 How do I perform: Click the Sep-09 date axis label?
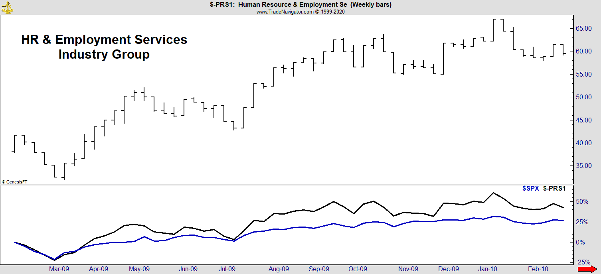click(319, 269)
